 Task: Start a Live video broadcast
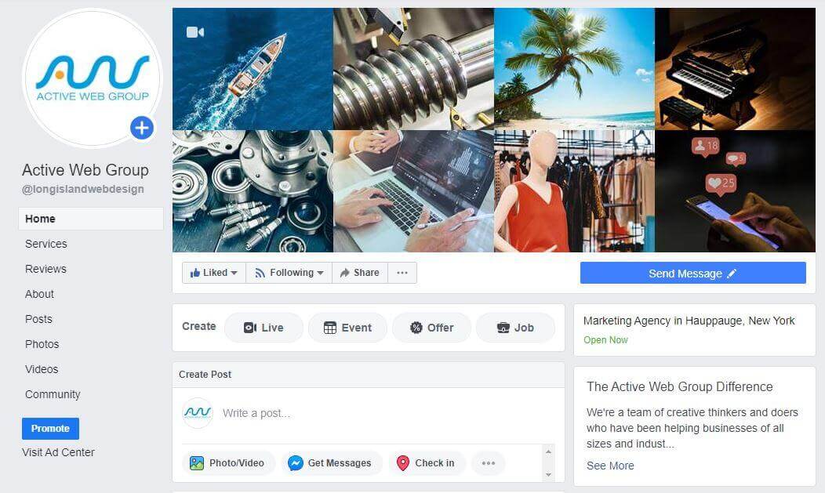[x=263, y=328]
